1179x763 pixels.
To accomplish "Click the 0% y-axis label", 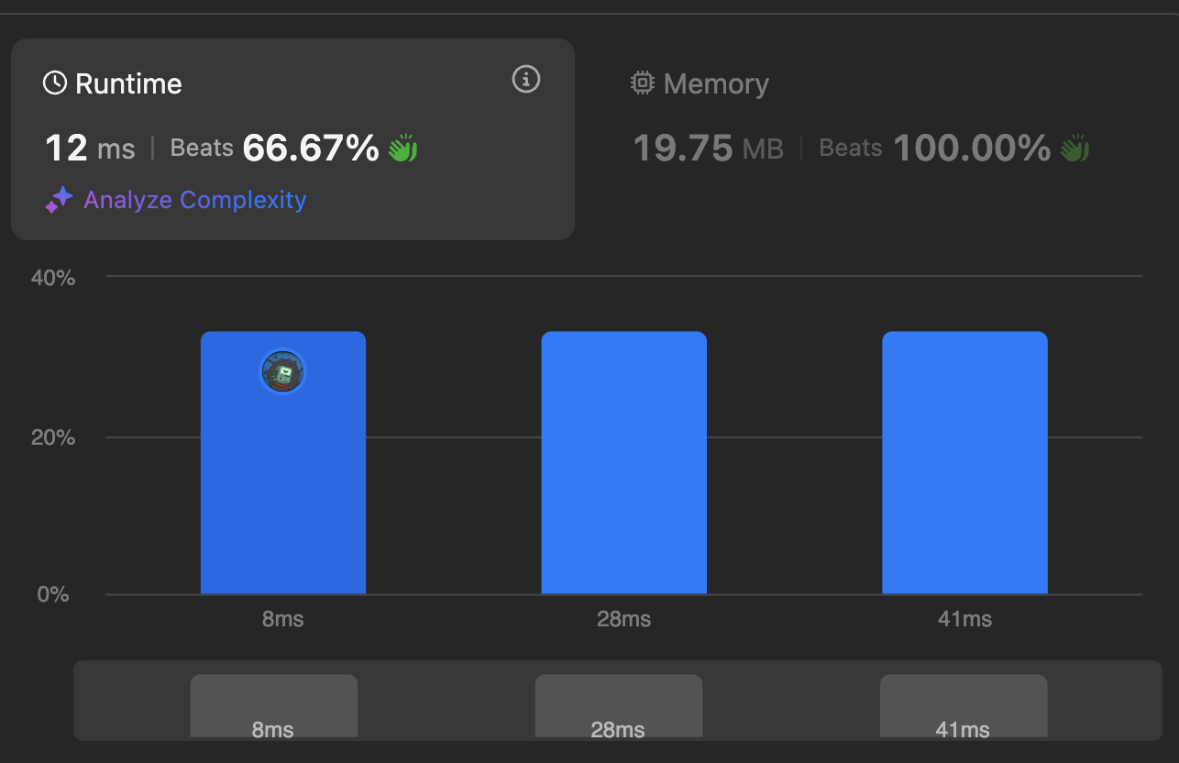I will [x=53, y=594].
